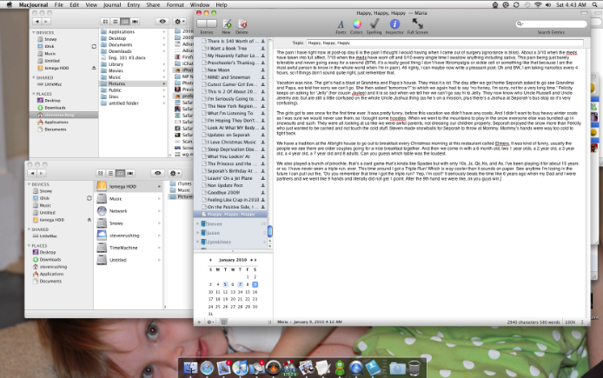Select TimeMachine volume in lower Finder window
The height and width of the screenshot is (378, 603).
[x=129, y=248]
